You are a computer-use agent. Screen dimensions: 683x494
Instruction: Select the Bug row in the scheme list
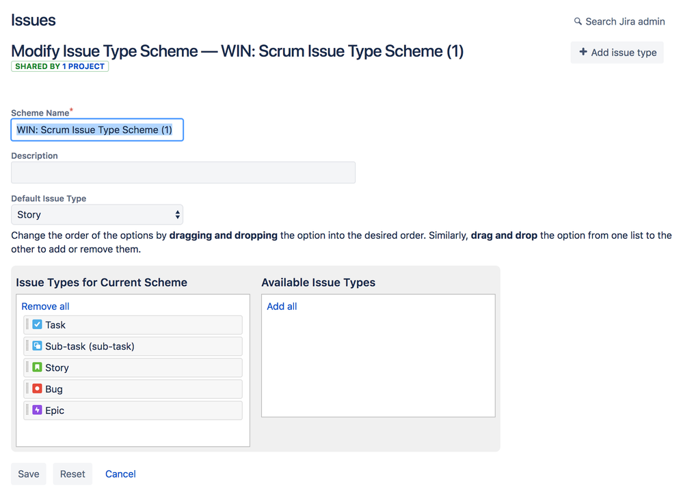pos(133,389)
